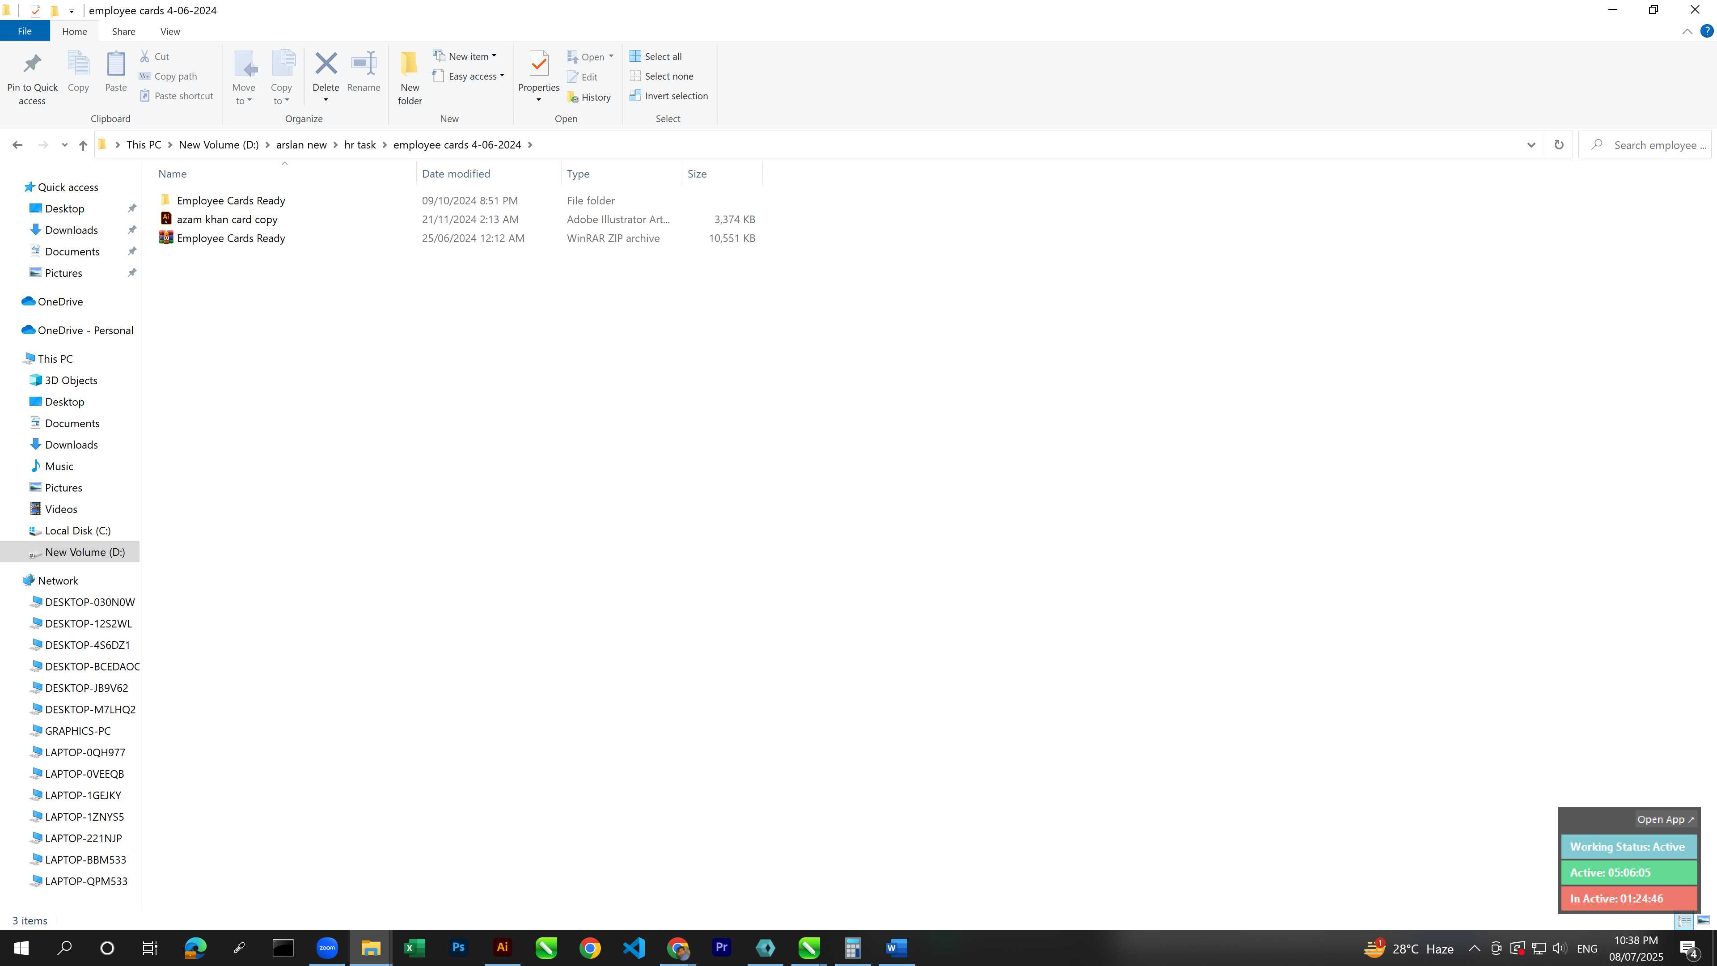Open Adobe Illustrator from the taskbar

tap(502, 947)
